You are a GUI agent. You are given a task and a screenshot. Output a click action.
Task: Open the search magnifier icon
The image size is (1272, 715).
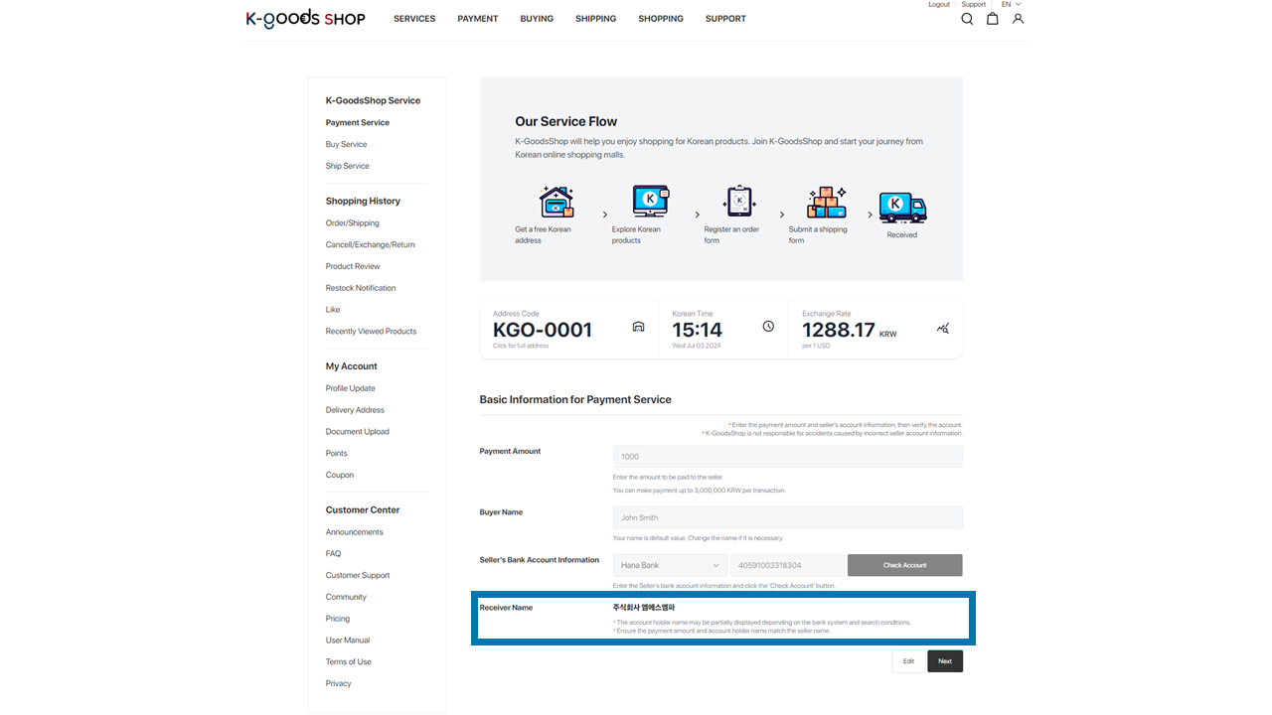(x=967, y=19)
